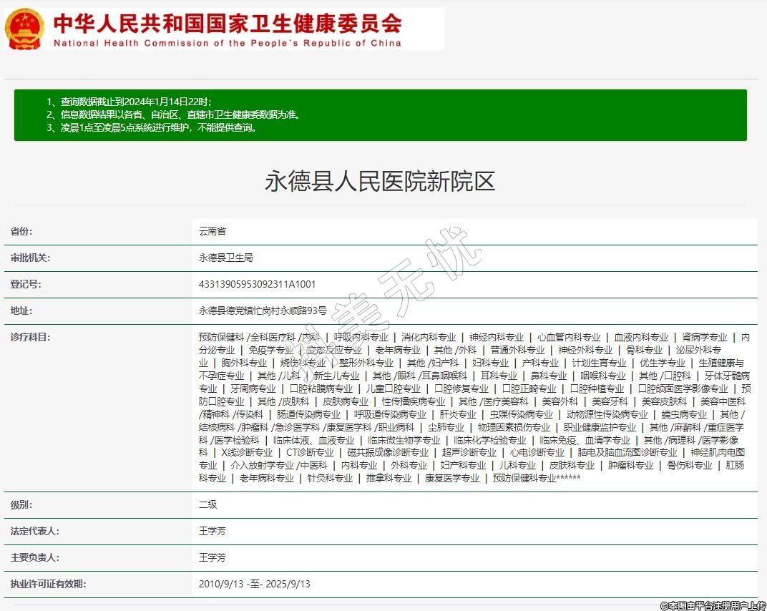Screen dimensions: 767x611
Task: Click the validity period 2010/9/13 -至- 2025/9/13
Action: [254, 584]
